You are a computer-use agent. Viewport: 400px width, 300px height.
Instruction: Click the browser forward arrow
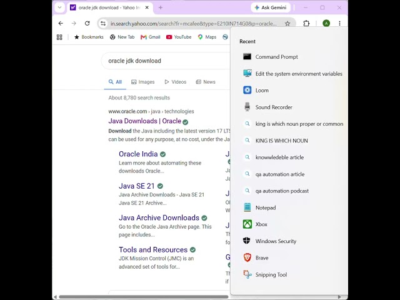pos(74,24)
